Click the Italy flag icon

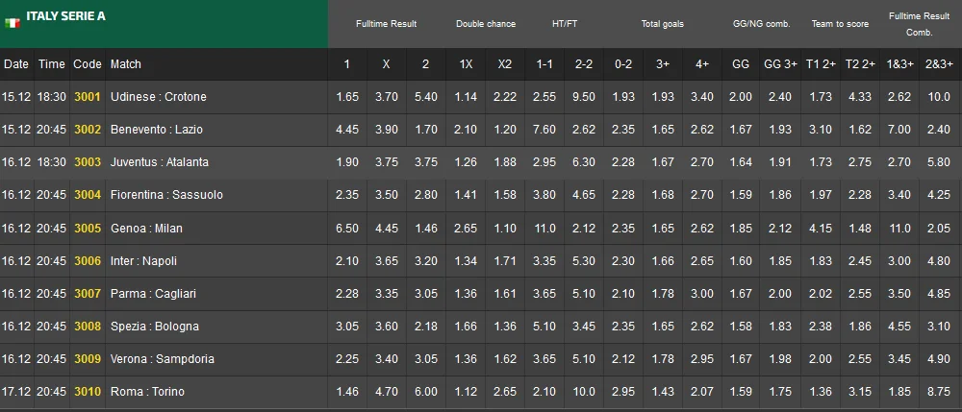click(x=13, y=22)
